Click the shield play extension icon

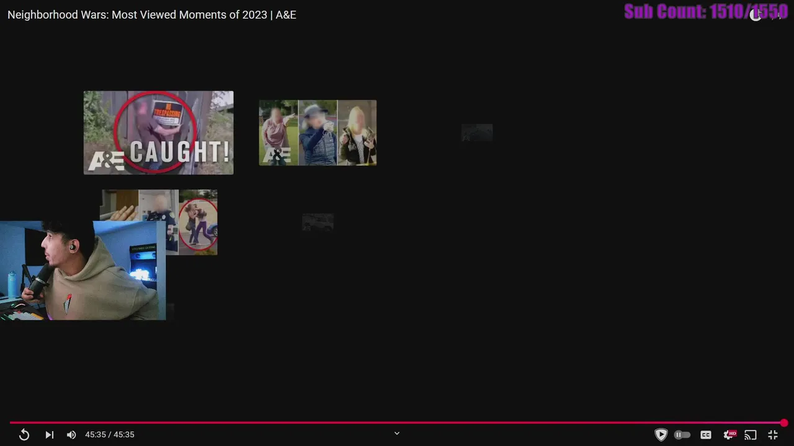[x=661, y=435]
